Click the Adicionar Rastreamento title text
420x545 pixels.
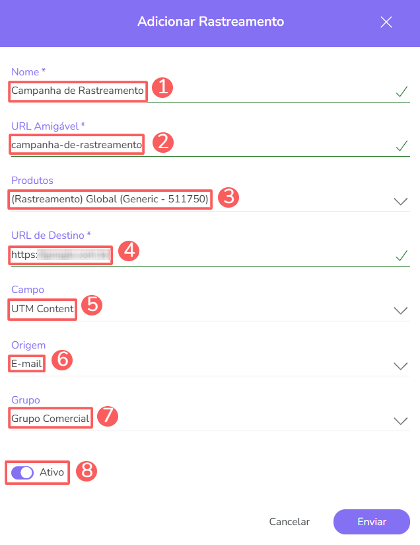(x=211, y=22)
